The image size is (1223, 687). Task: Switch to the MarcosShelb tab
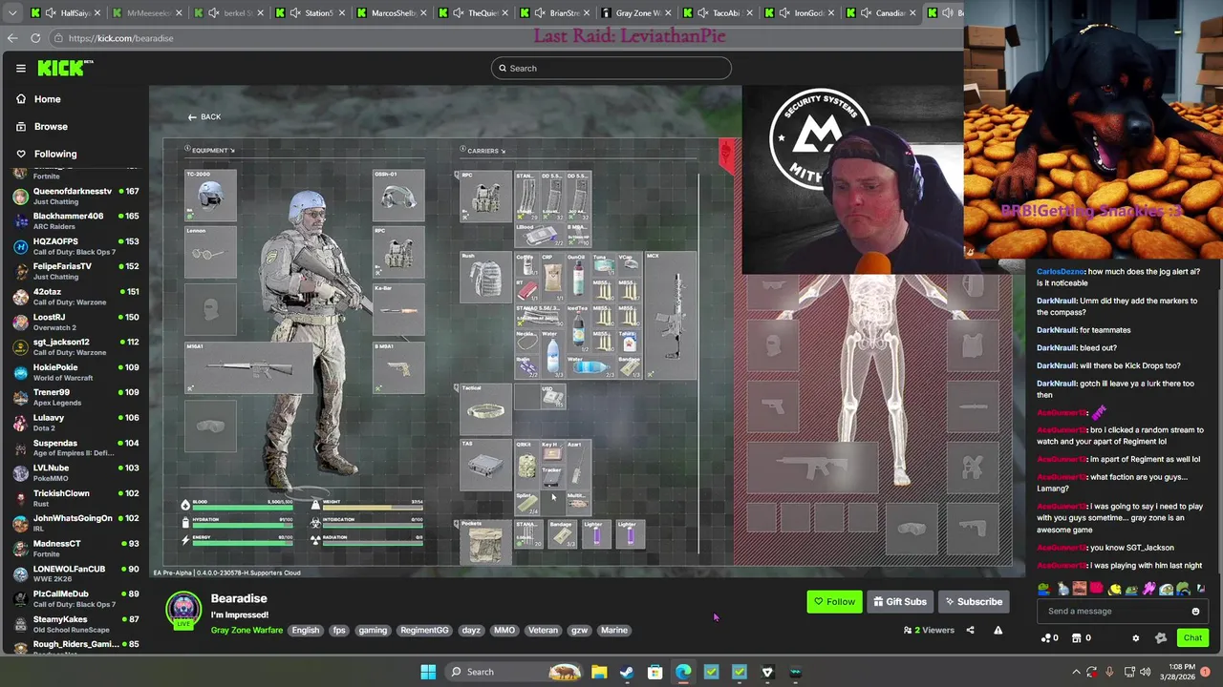point(393,13)
